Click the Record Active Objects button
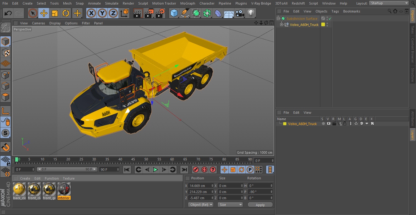Image resolution: width=416 pixels, height=215 pixels. pyautogui.click(x=196, y=170)
